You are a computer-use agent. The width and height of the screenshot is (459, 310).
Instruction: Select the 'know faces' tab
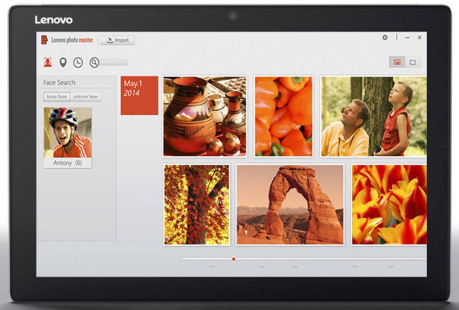pos(57,97)
